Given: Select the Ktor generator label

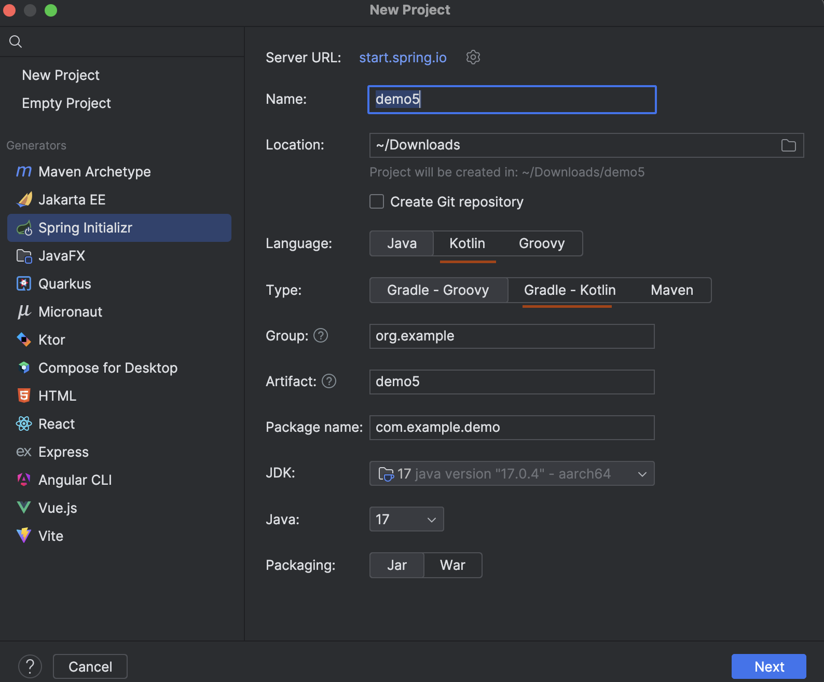Looking at the screenshot, I should 52,339.
